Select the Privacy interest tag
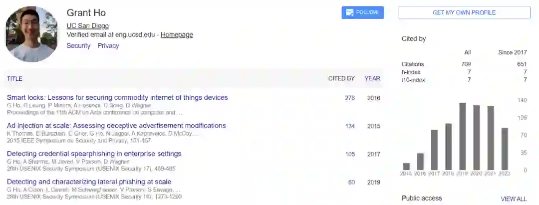Screen dimensions: 539x205 point(108,45)
